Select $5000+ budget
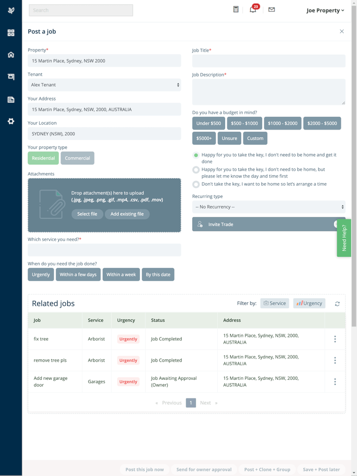Screen dimensions: 357x476 pyautogui.click(x=204, y=139)
